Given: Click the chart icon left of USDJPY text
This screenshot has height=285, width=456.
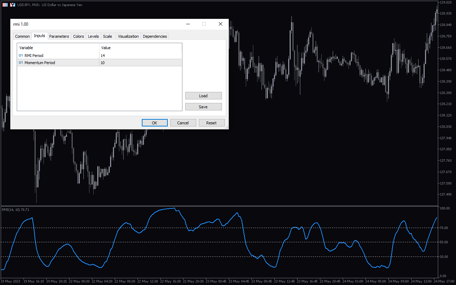Looking at the screenshot, I should 12,5.
